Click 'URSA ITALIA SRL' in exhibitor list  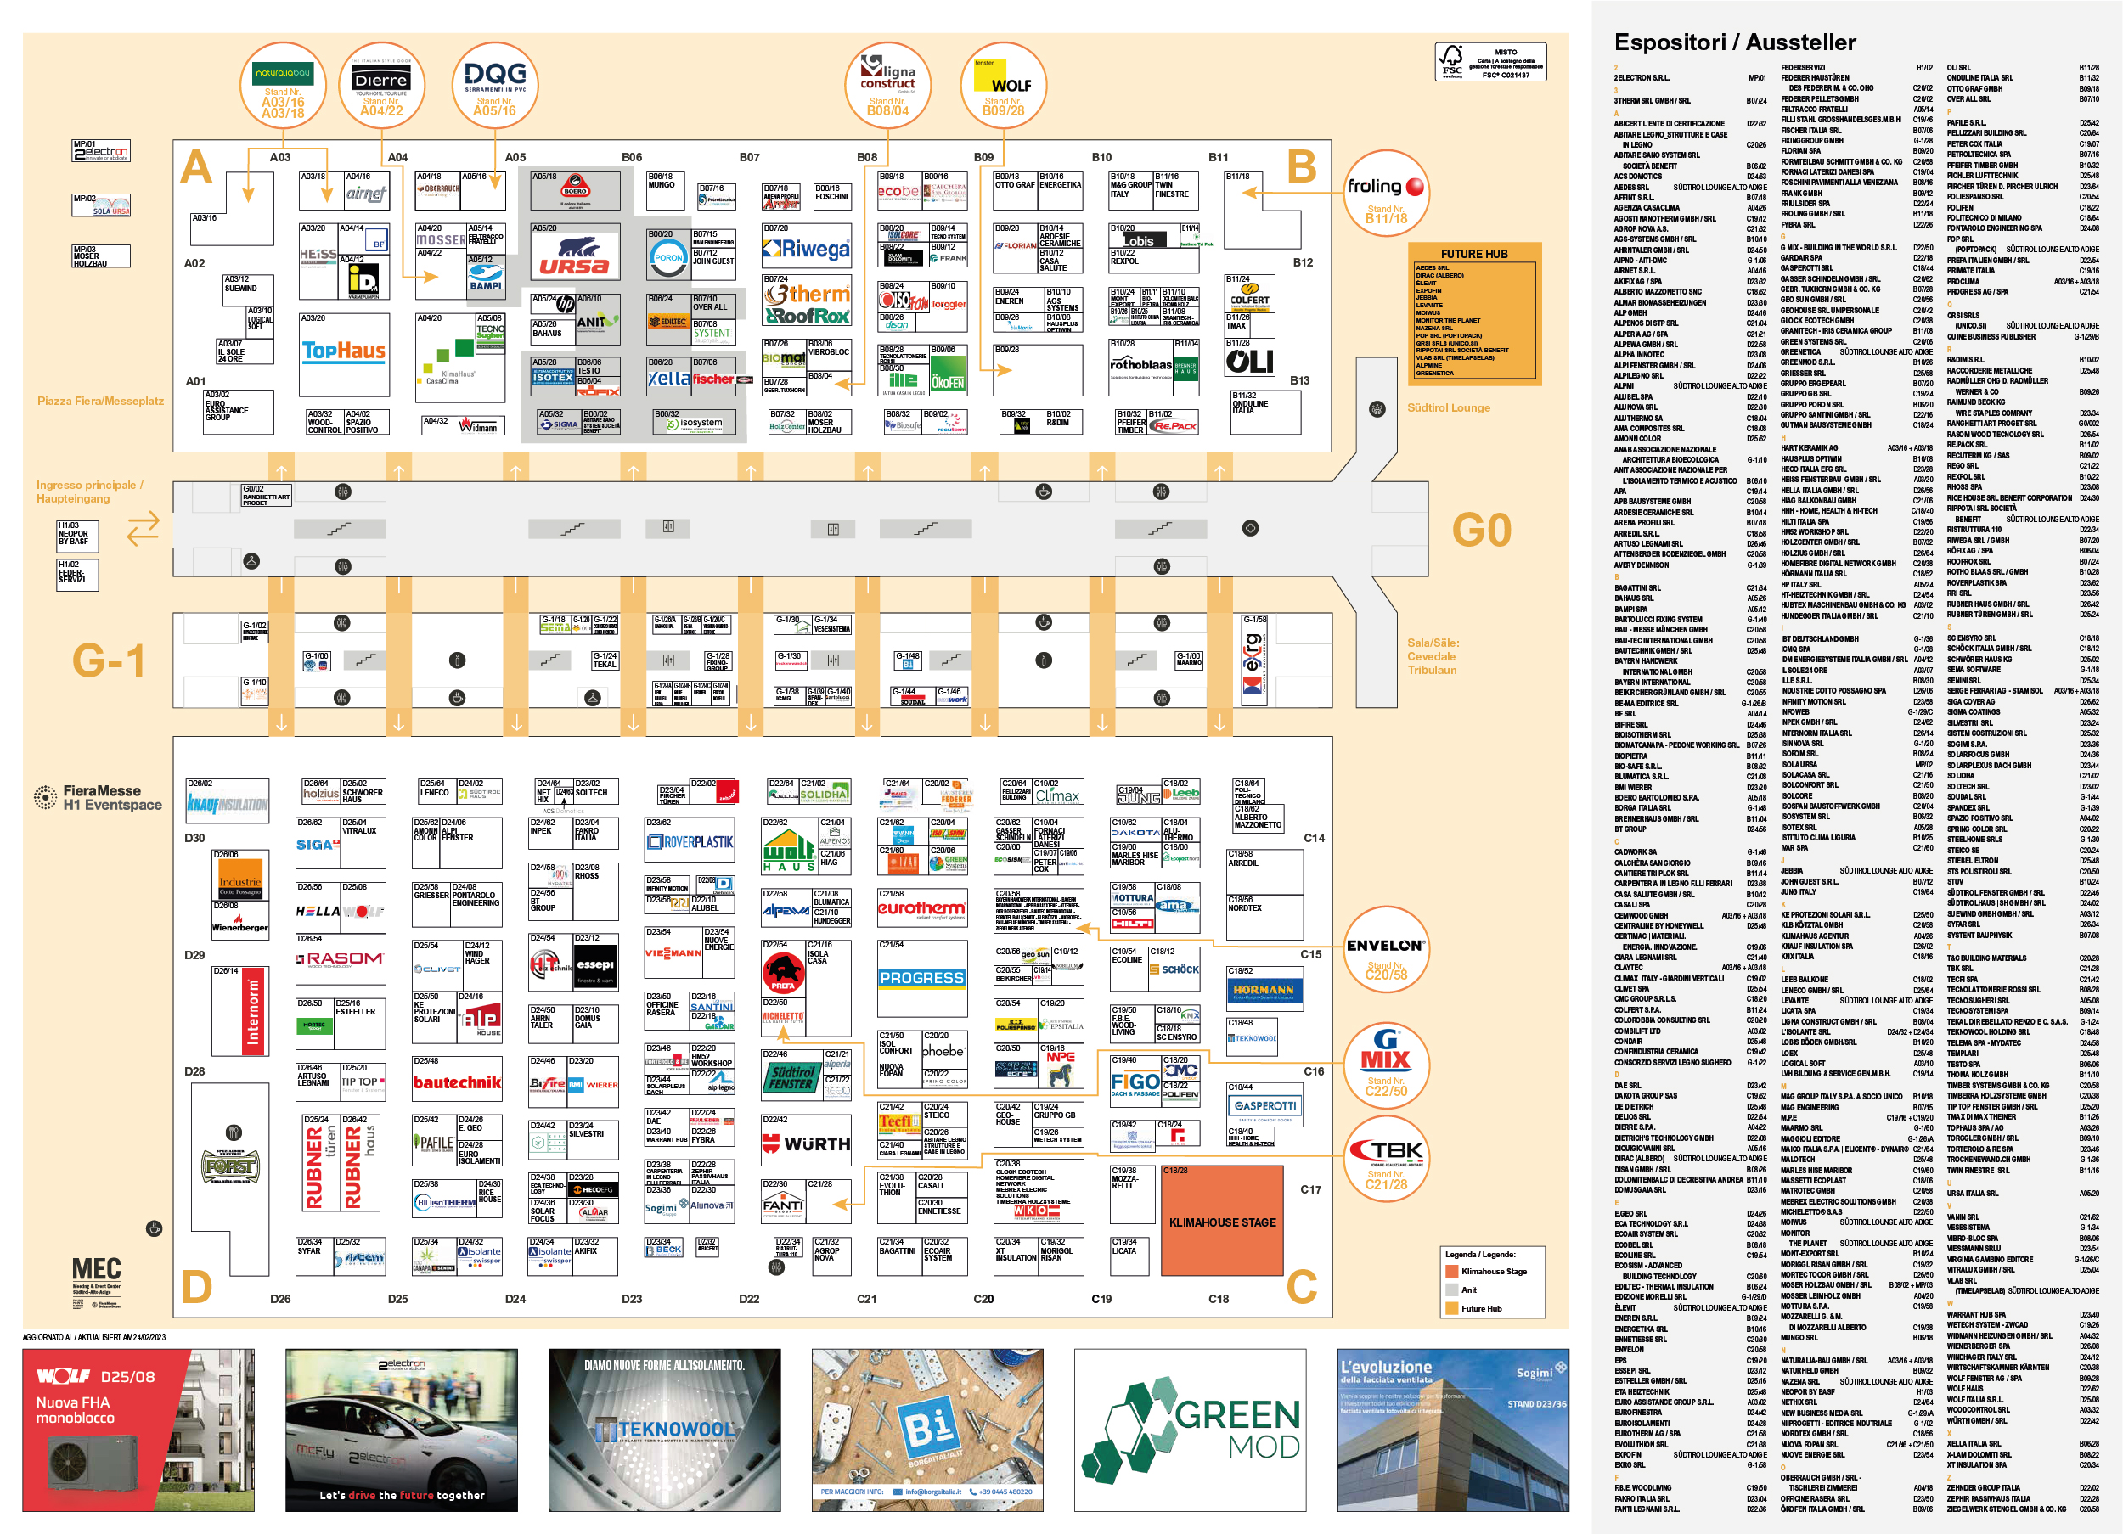tap(1973, 1194)
